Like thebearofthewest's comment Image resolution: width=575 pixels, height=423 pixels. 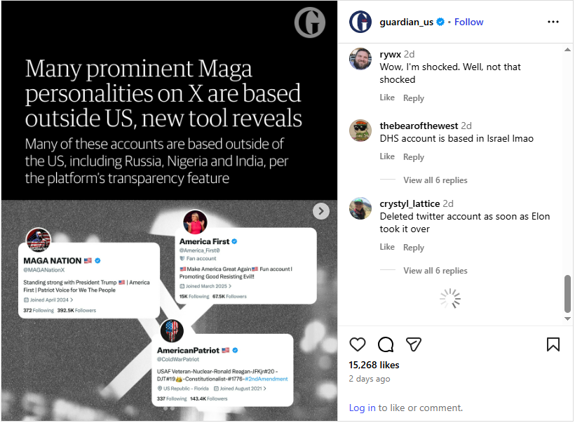click(387, 157)
